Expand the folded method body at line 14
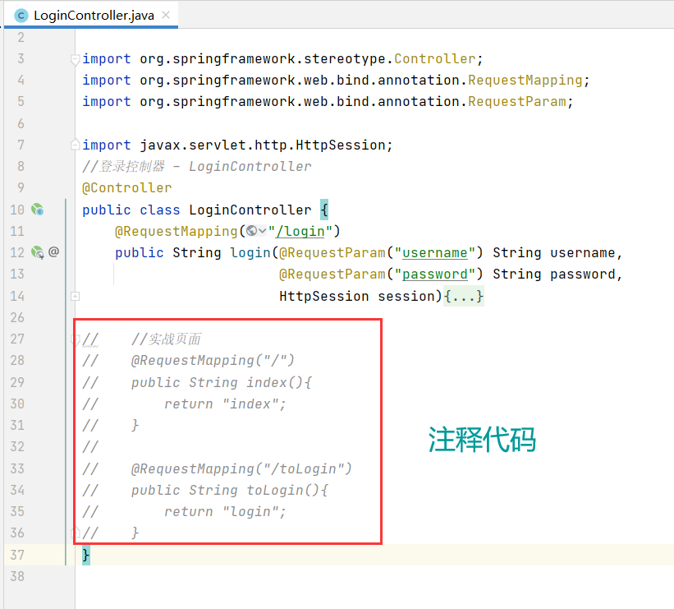 coord(75,296)
